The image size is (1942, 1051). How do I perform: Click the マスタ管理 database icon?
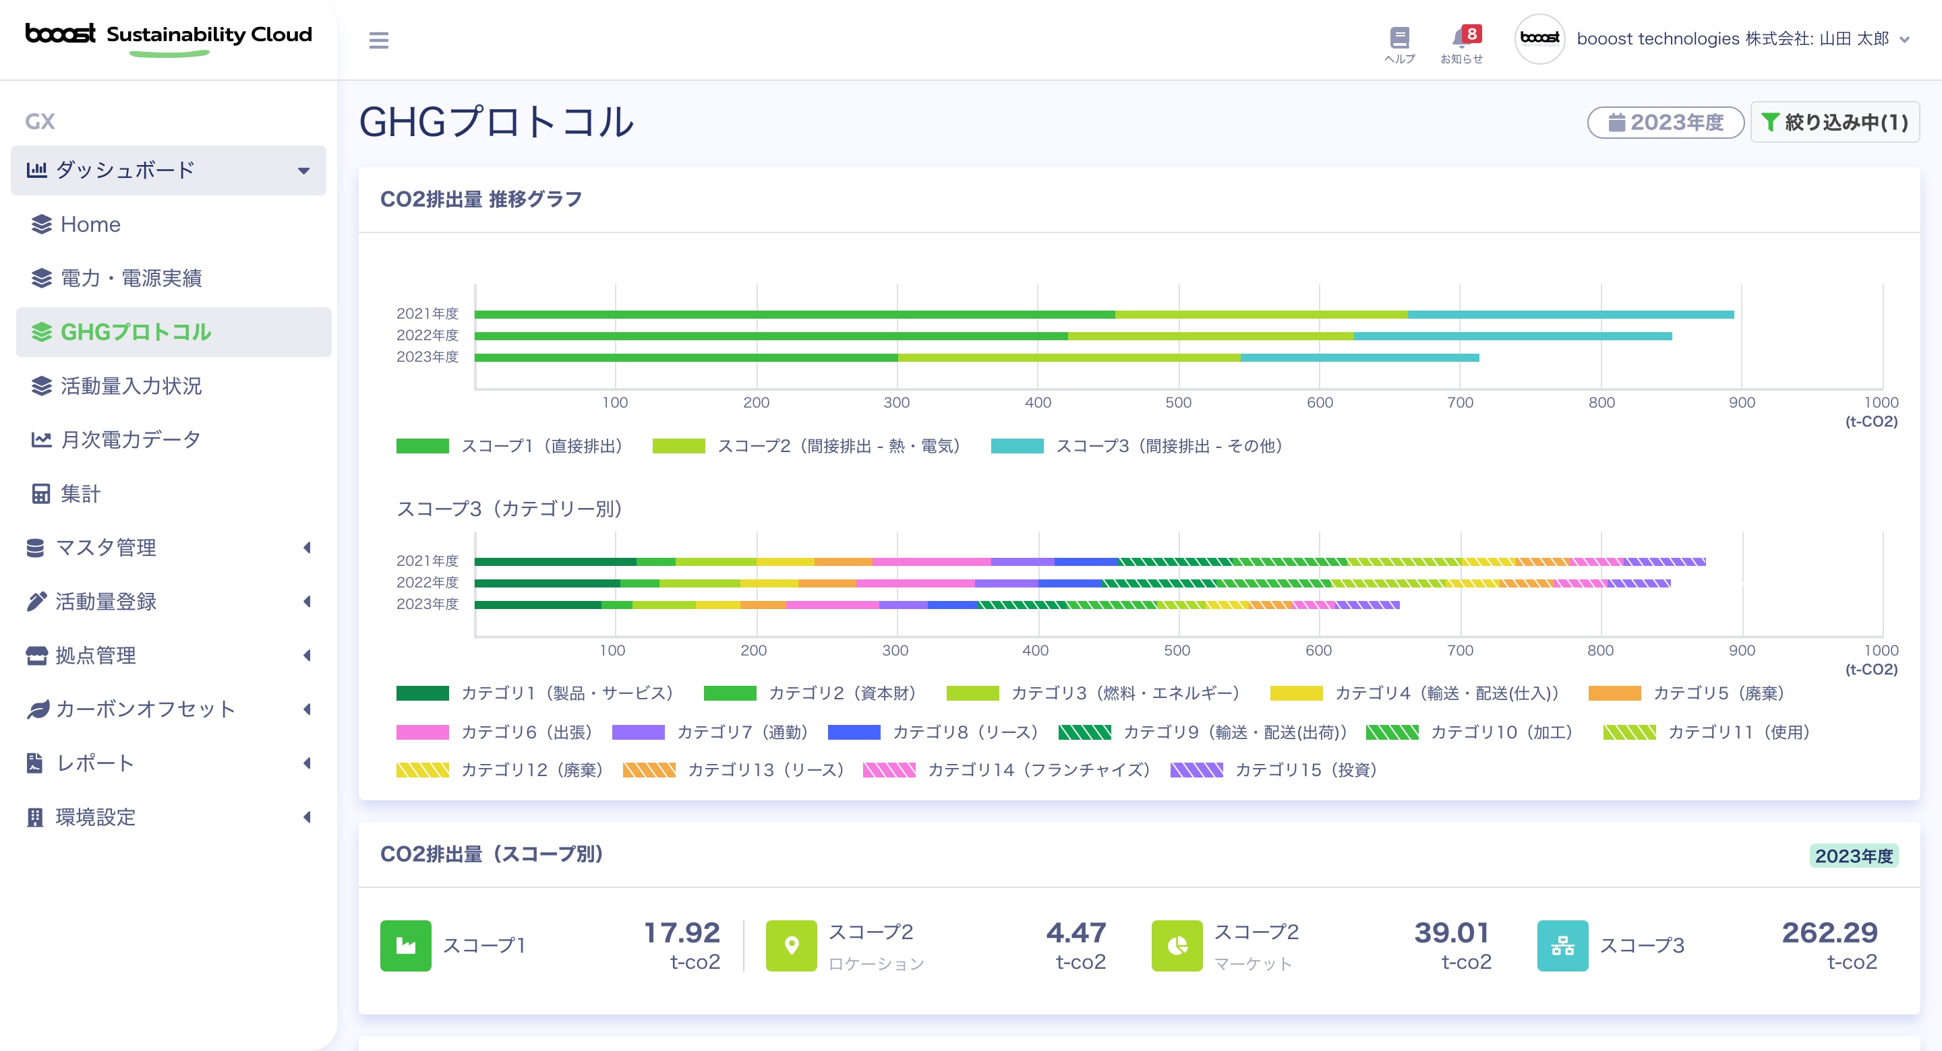(34, 548)
